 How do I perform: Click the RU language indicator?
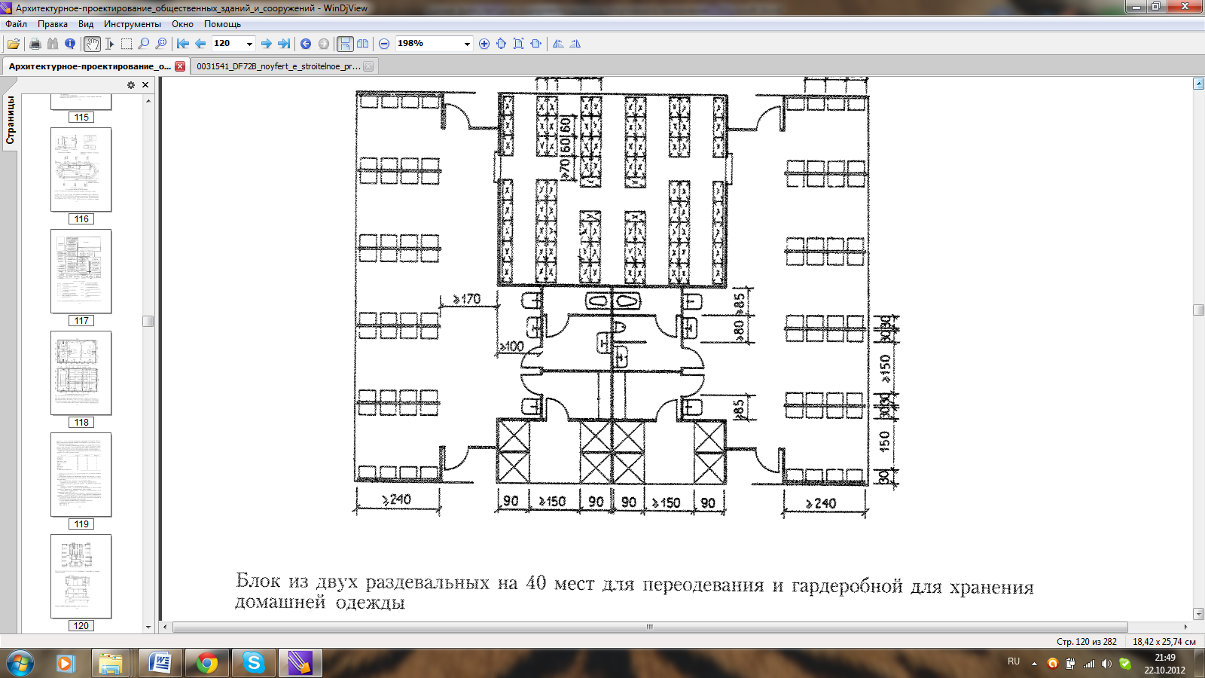tap(1014, 661)
